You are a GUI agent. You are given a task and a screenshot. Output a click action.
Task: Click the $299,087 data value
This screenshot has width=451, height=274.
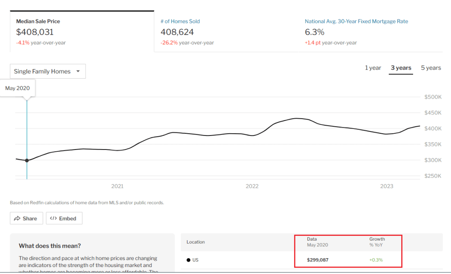click(x=317, y=260)
